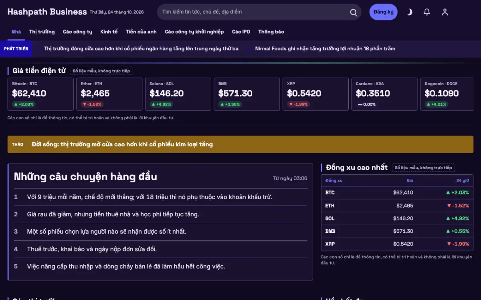
Task: Go to the Kinh tế section
Action: pos(109,32)
